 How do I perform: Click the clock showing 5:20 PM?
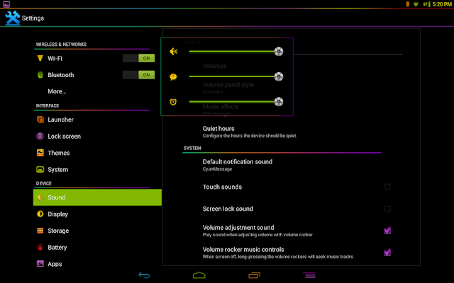442,4
